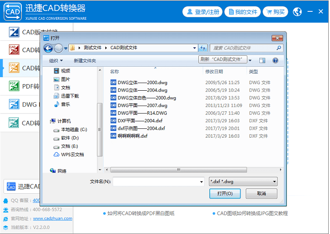Open CAD to black-white PDF tutorial link

click(141, 213)
